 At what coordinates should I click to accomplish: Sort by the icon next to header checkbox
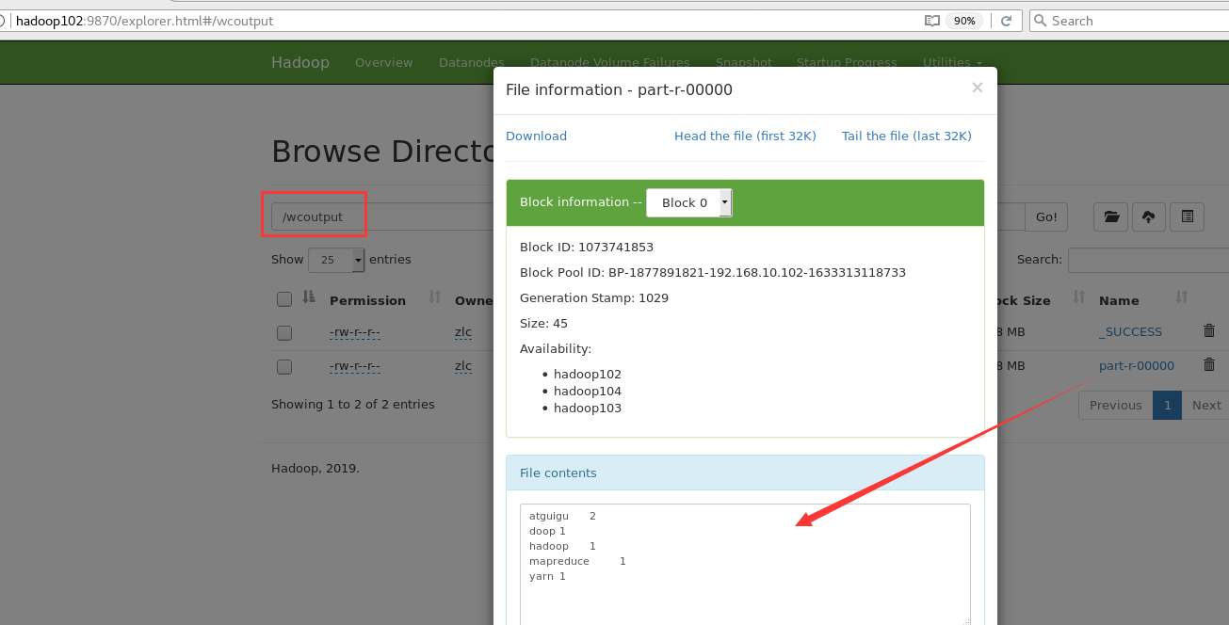tap(309, 297)
